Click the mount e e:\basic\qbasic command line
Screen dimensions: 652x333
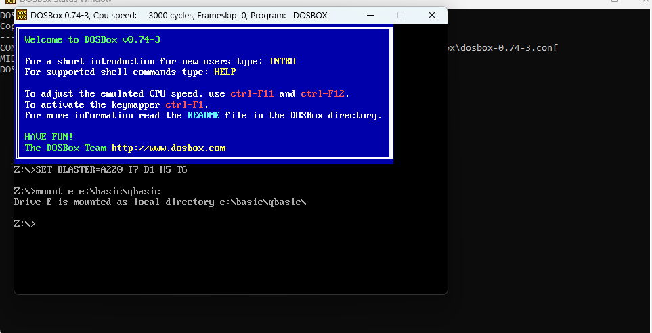pos(87,192)
